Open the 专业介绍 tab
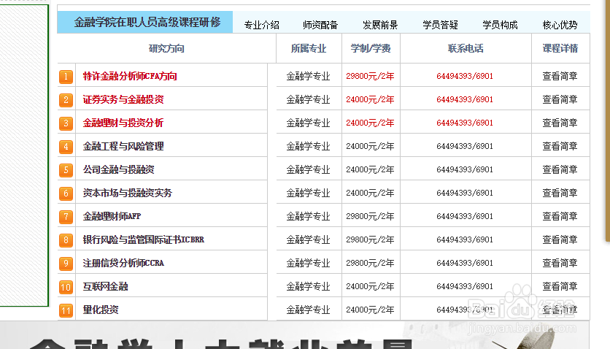Image resolution: width=610 pixels, height=349 pixels. point(261,25)
